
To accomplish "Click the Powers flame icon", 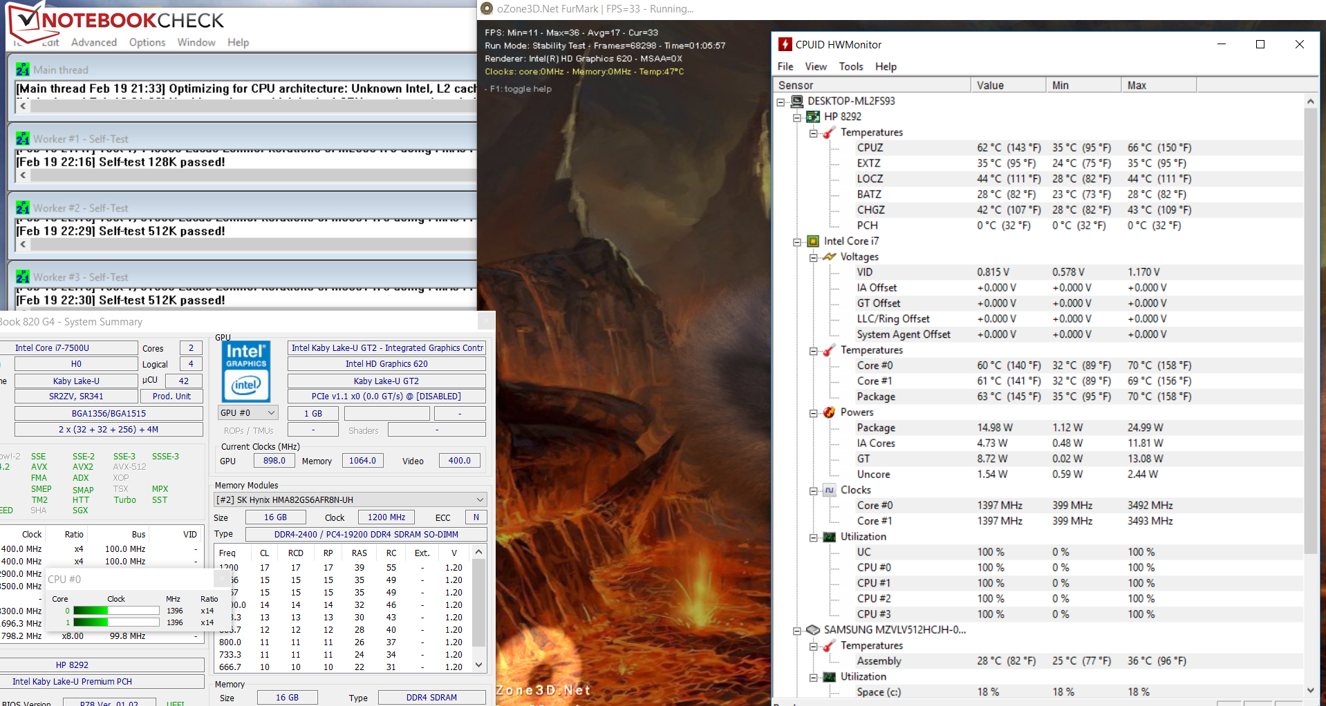I will 830,412.
